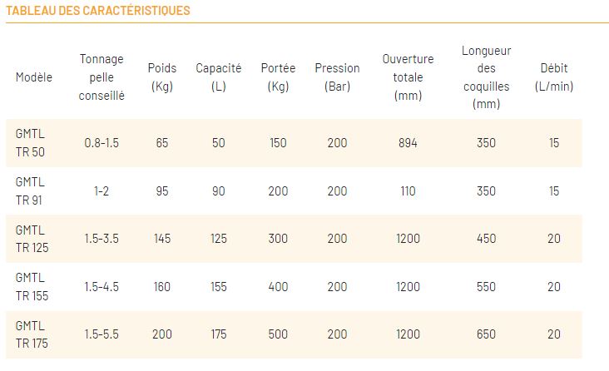The height and width of the screenshot is (371, 609).
Task: Select the 145 weight value cell
Action: tap(161, 239)
